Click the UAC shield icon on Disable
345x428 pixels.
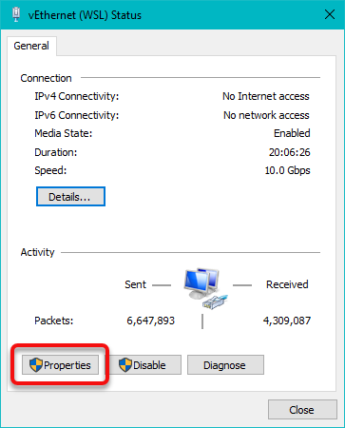coord(125,365)
